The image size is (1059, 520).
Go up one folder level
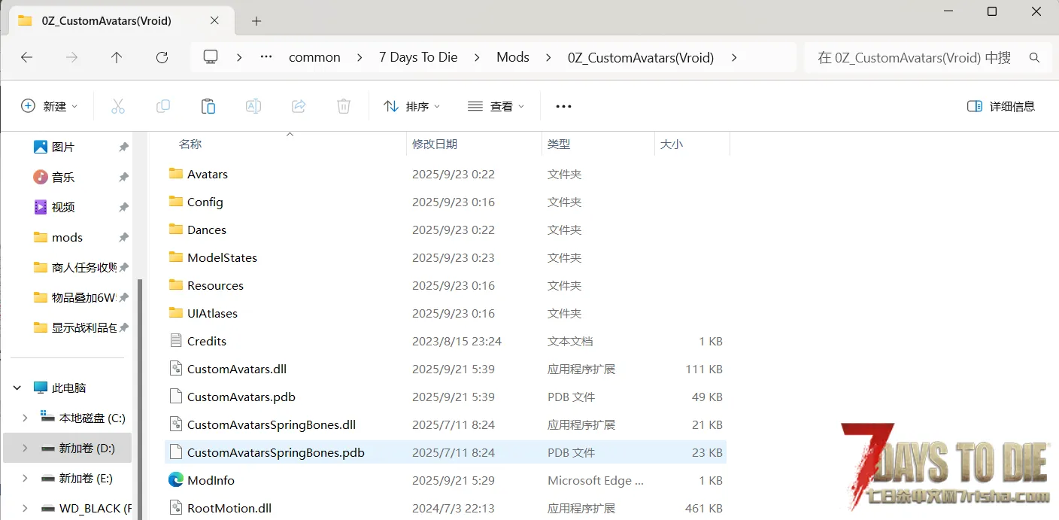point(117,57)
